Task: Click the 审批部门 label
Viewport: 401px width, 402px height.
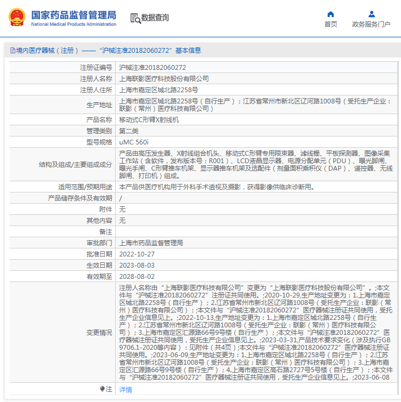Action: (99, 243)
